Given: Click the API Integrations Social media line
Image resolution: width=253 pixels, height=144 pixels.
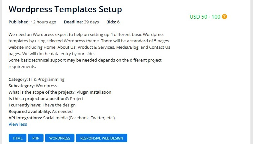Looking at the screenshot, I should pos(62,118).
